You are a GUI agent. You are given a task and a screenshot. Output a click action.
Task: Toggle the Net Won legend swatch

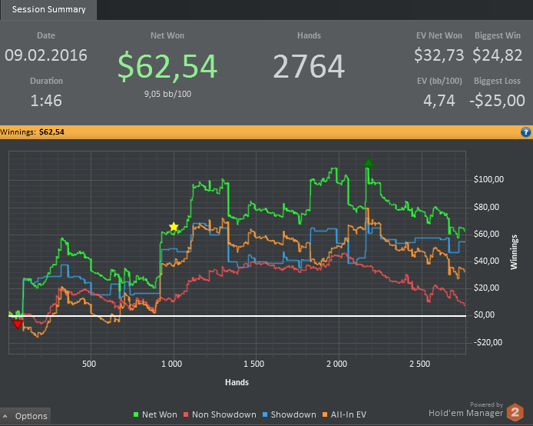click(136, 414)
